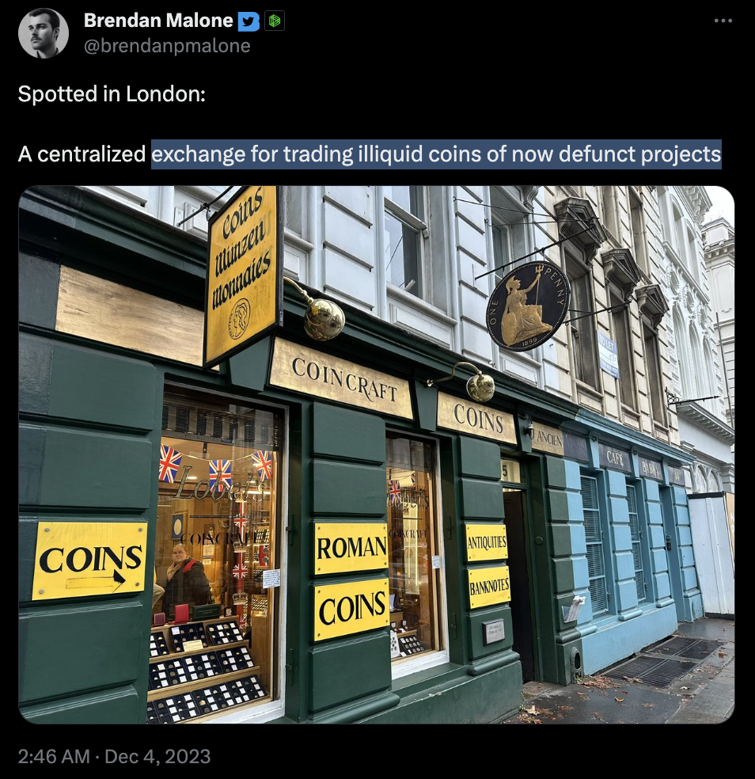Viewport: 755px width, 779px height.
Task: Click the Antiquities sign in photo
Action: (x=487, y=542)
